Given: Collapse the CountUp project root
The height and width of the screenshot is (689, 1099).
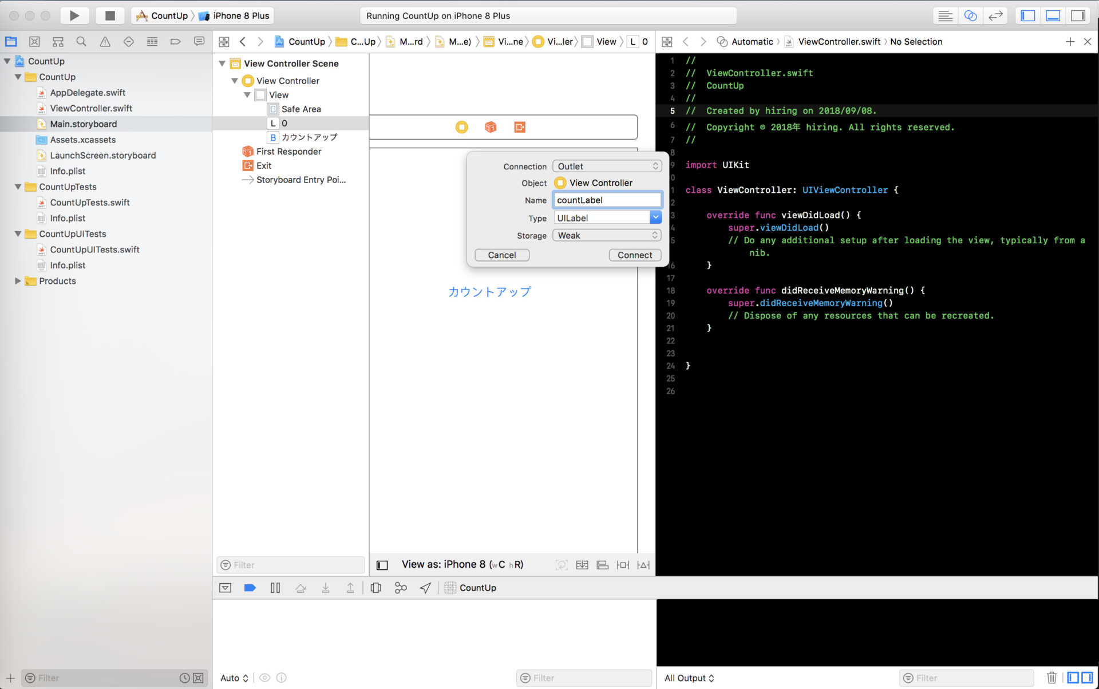Looking at the screenshot, I should (x=7, y=61).
